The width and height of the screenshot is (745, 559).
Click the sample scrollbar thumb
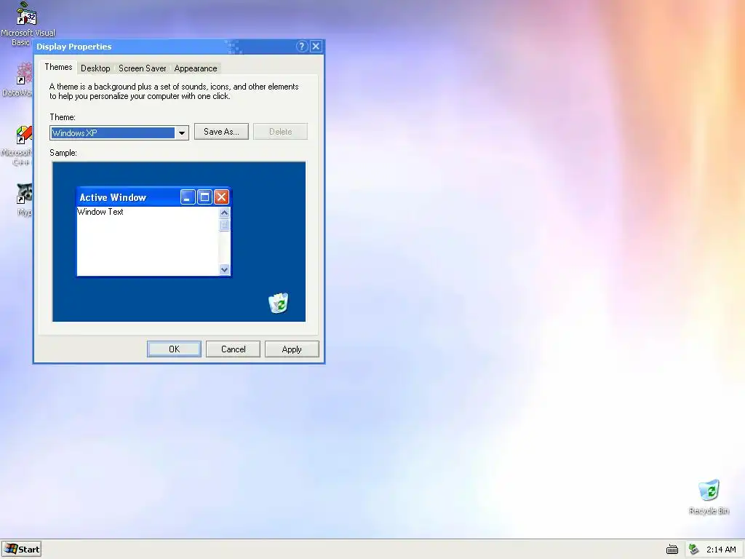pos(224,225)
